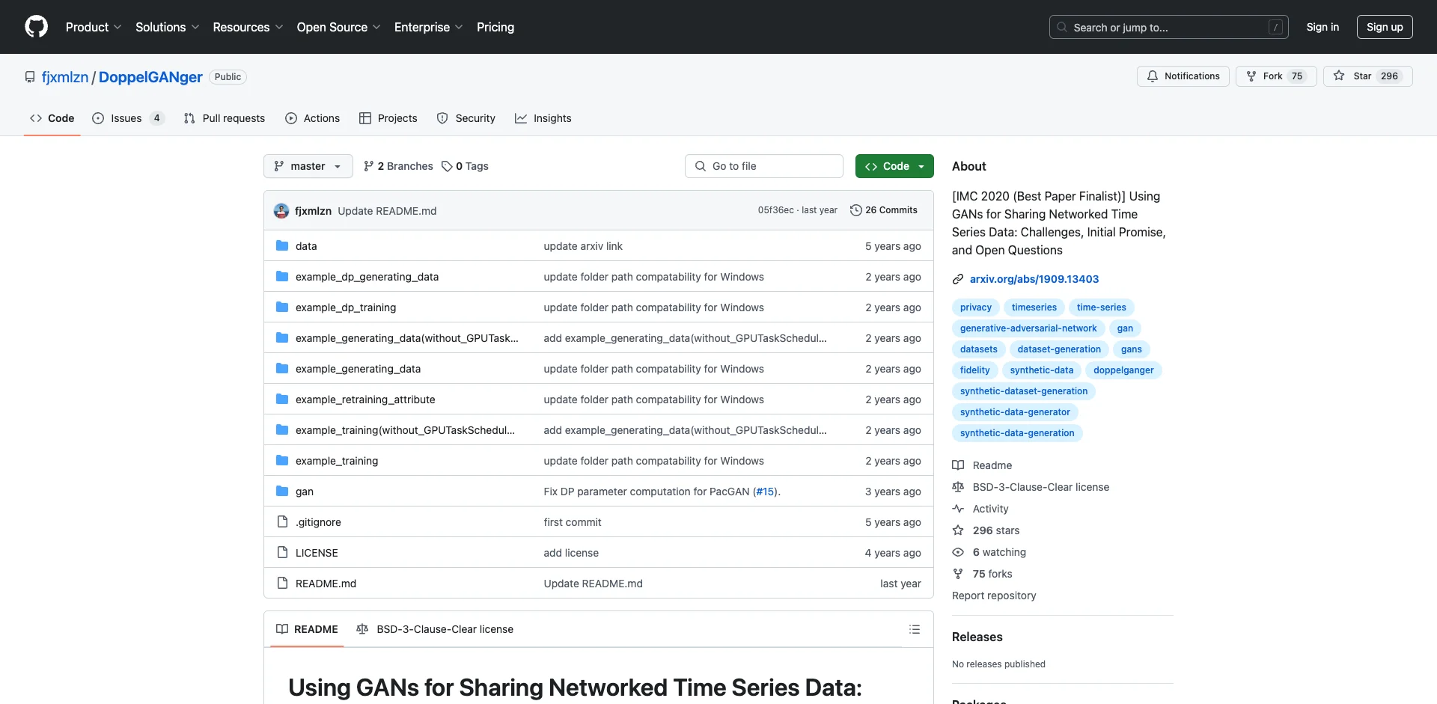Click 'first commit' message text
The height and width of the screenshot is (704, 1437).
tap(573, 522)
